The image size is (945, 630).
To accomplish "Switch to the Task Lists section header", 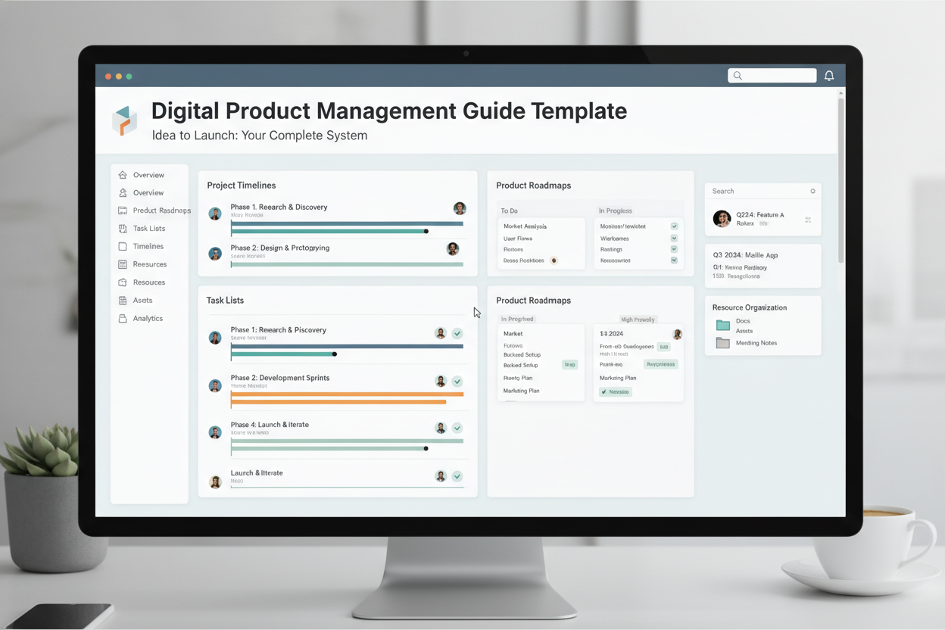I will (x=225, y=300).
